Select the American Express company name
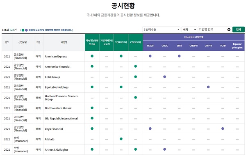246x156 pixels. 56,56
